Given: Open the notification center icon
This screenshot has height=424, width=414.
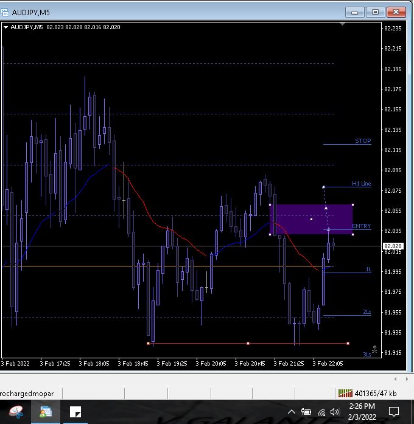Looking at the screenshot, I should (394, 412).
